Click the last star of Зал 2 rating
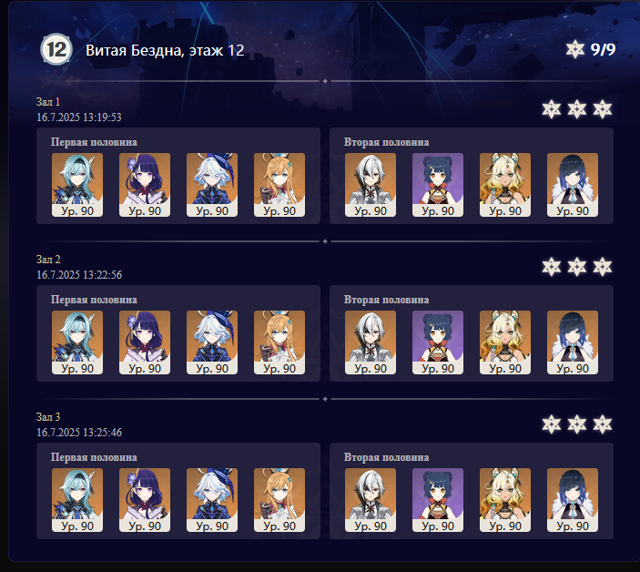The image size is (640, 572). (603, 267)
